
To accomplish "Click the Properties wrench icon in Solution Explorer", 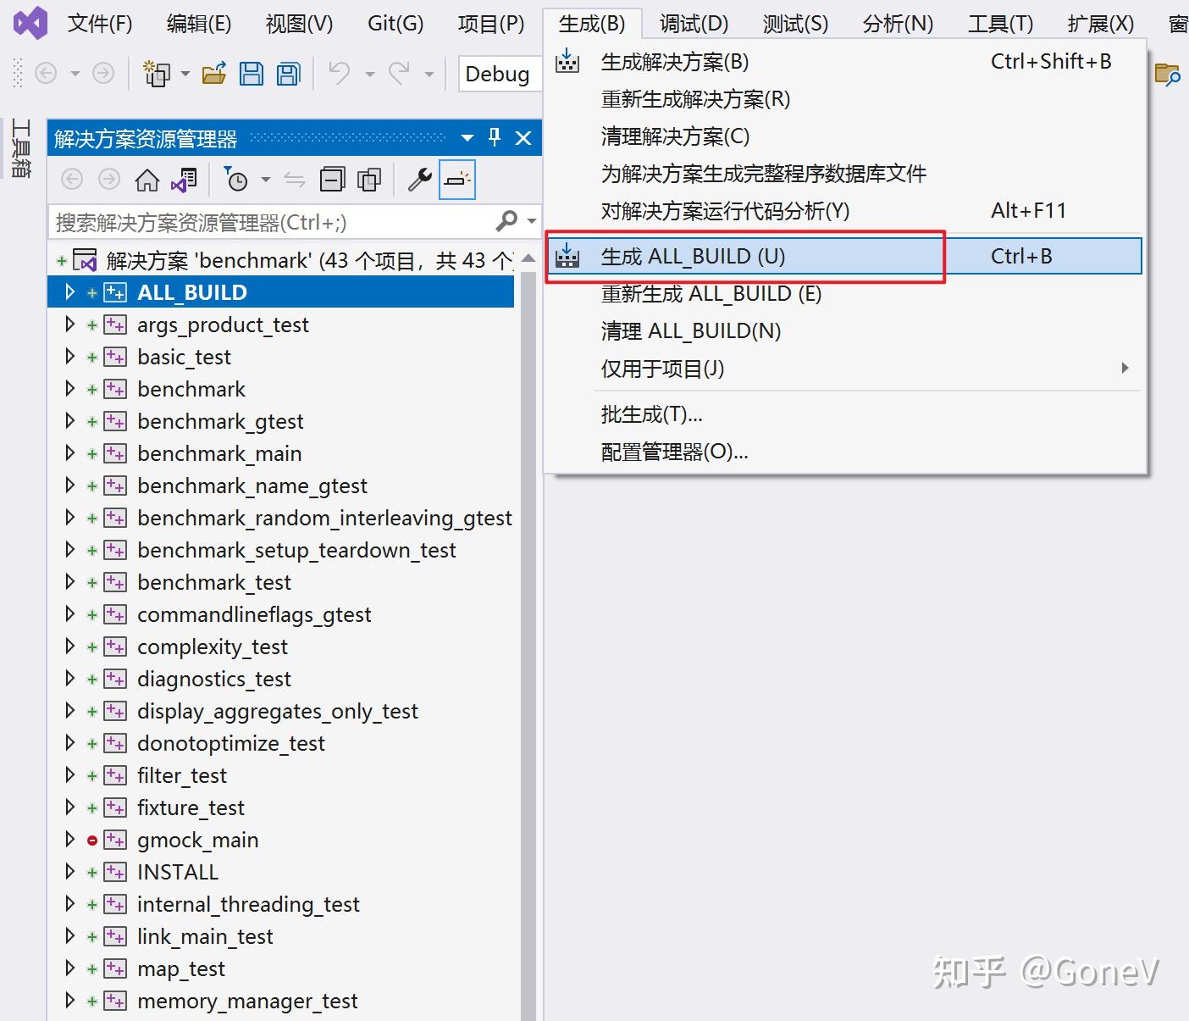I will coord(418,179).
